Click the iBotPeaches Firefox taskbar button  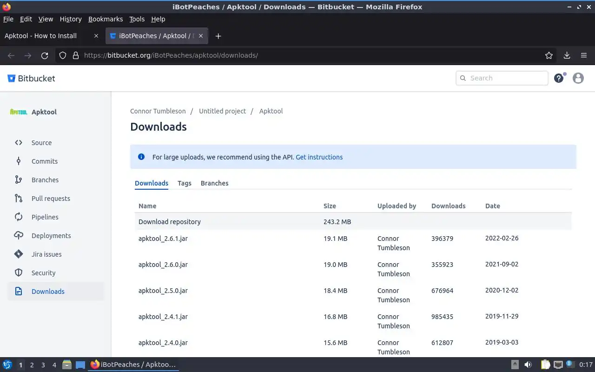[x=133, y=365]
